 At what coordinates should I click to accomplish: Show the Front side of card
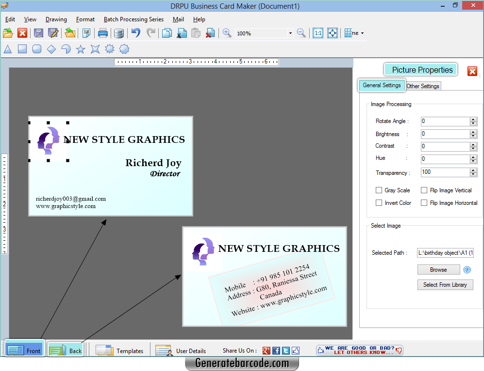(x=25, y=350)
